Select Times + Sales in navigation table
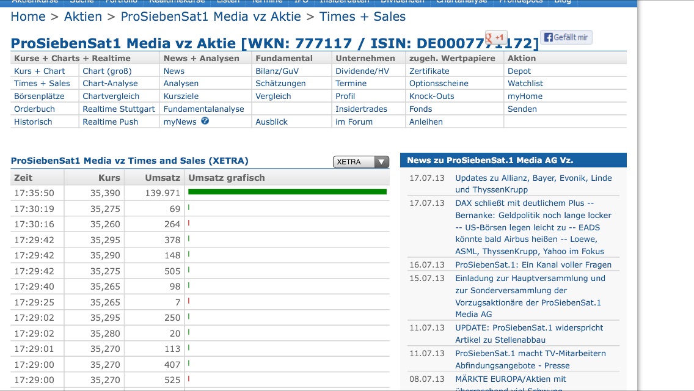Image resolution: width=694 pixels, height=391 pixels. (x=42, y=83)
